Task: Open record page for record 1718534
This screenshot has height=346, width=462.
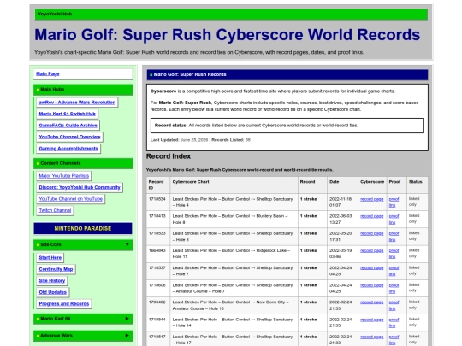Action: 372,199
